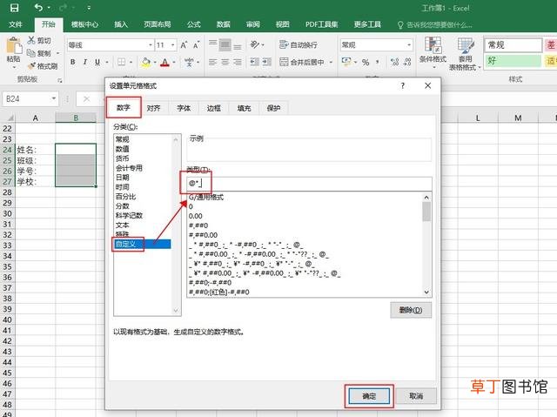Open the text orientation tool
This screenshot has height=417, width=557.
click(255, 44)
